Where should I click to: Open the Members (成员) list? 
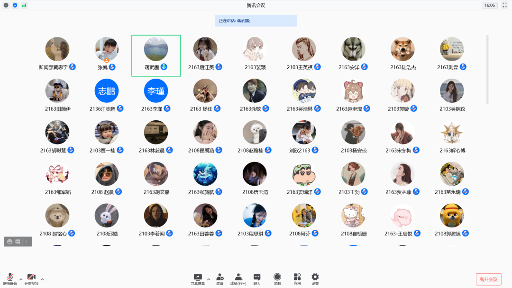(x=238, y=279)
